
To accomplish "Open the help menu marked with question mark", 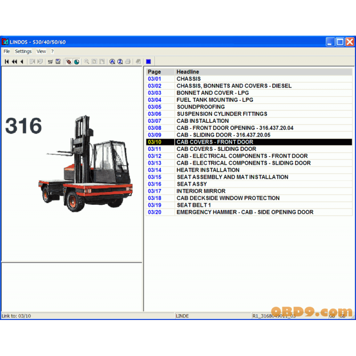I will click(52, 51).
